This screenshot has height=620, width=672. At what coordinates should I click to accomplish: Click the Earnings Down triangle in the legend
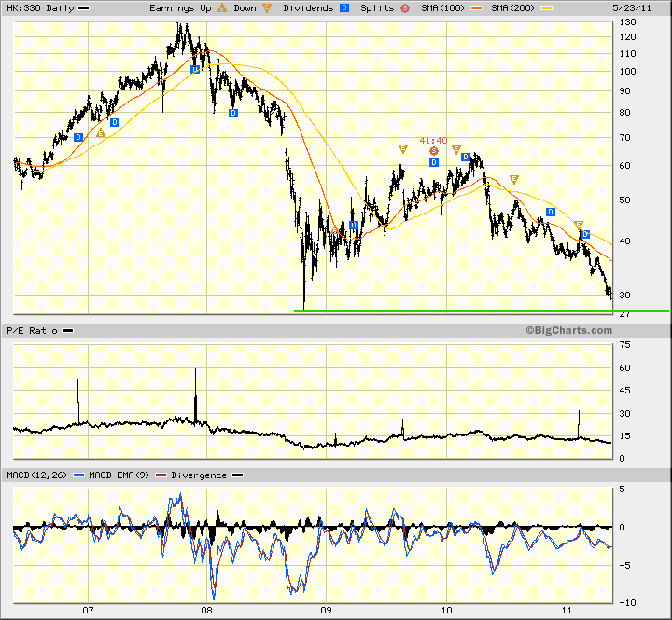[267, 7]
